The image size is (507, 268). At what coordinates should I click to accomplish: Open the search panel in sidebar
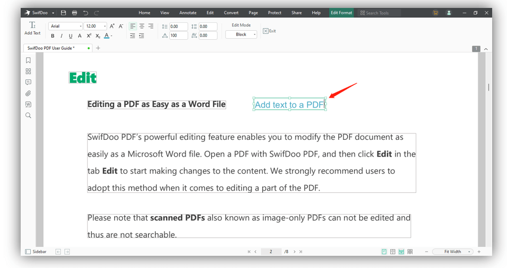pyautogui.click(x=28, y=115)
